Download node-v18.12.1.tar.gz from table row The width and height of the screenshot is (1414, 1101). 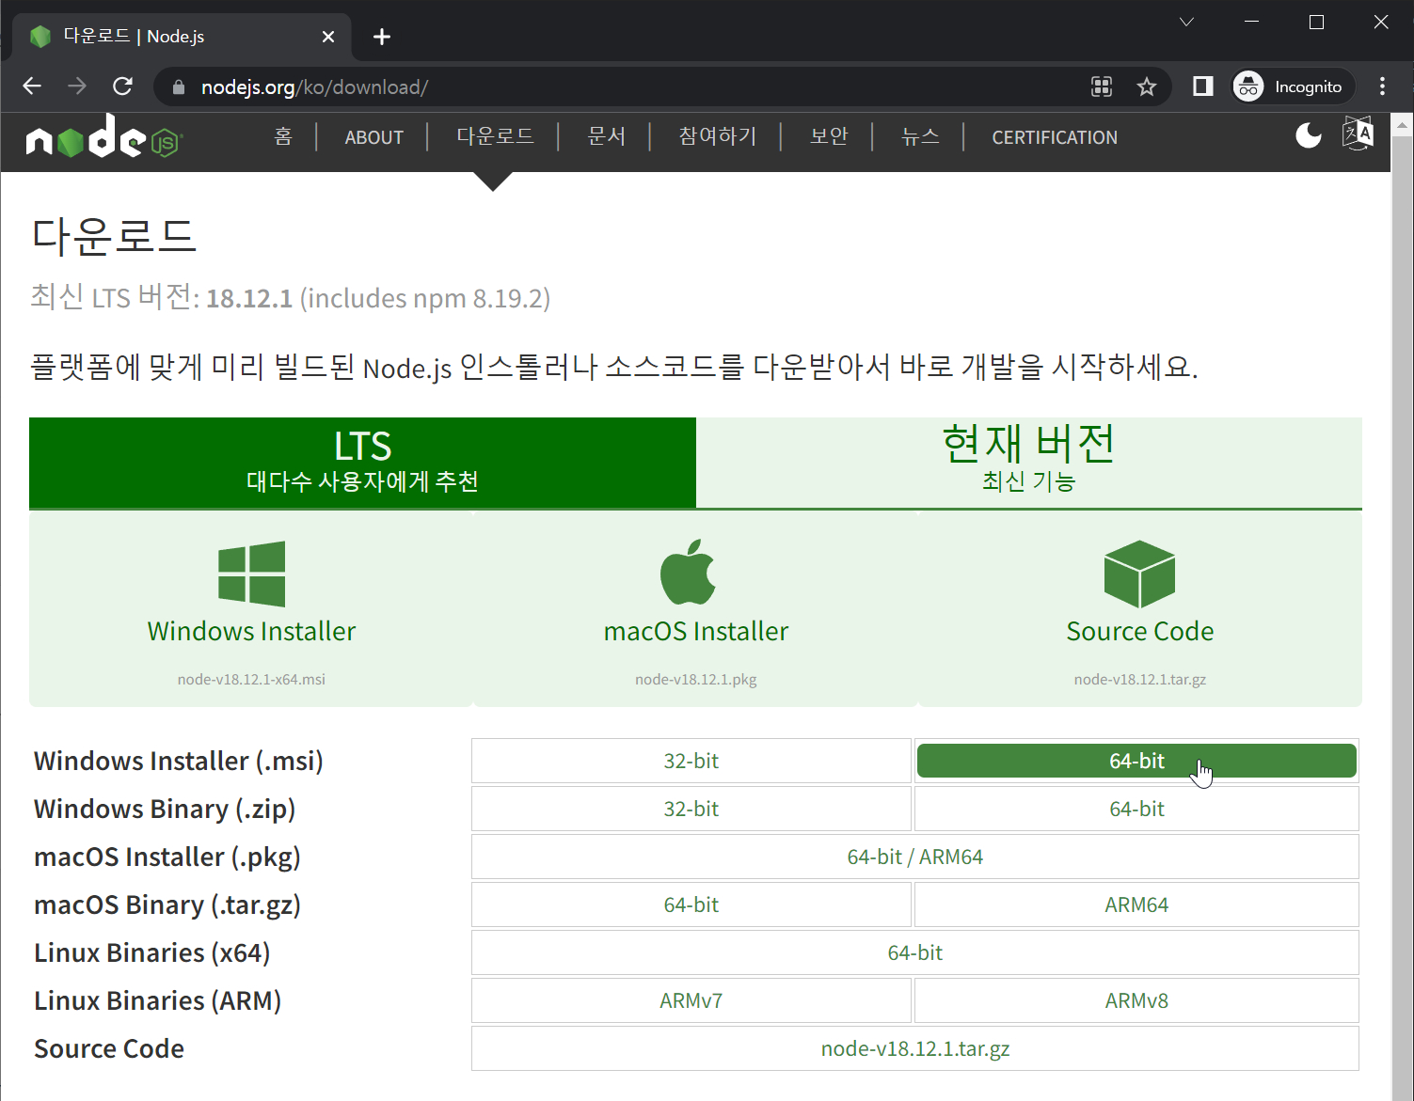coord(915,1048)
